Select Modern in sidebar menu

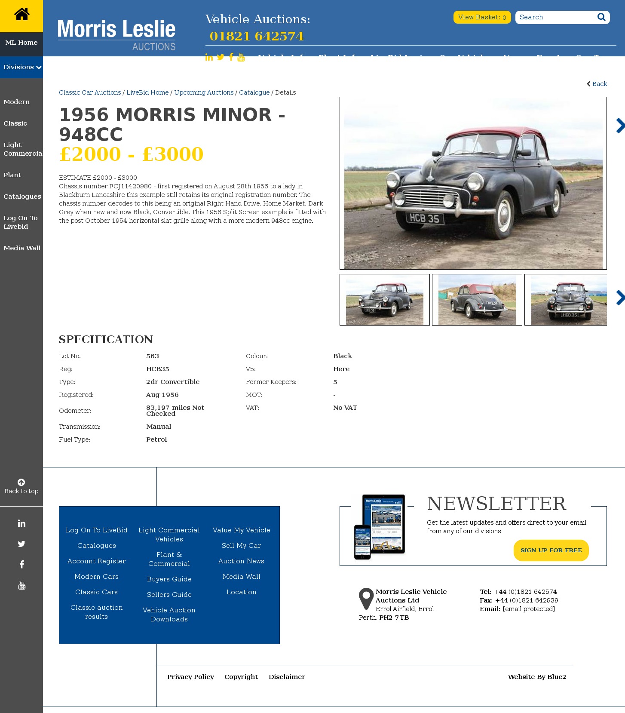pos(17,102)
